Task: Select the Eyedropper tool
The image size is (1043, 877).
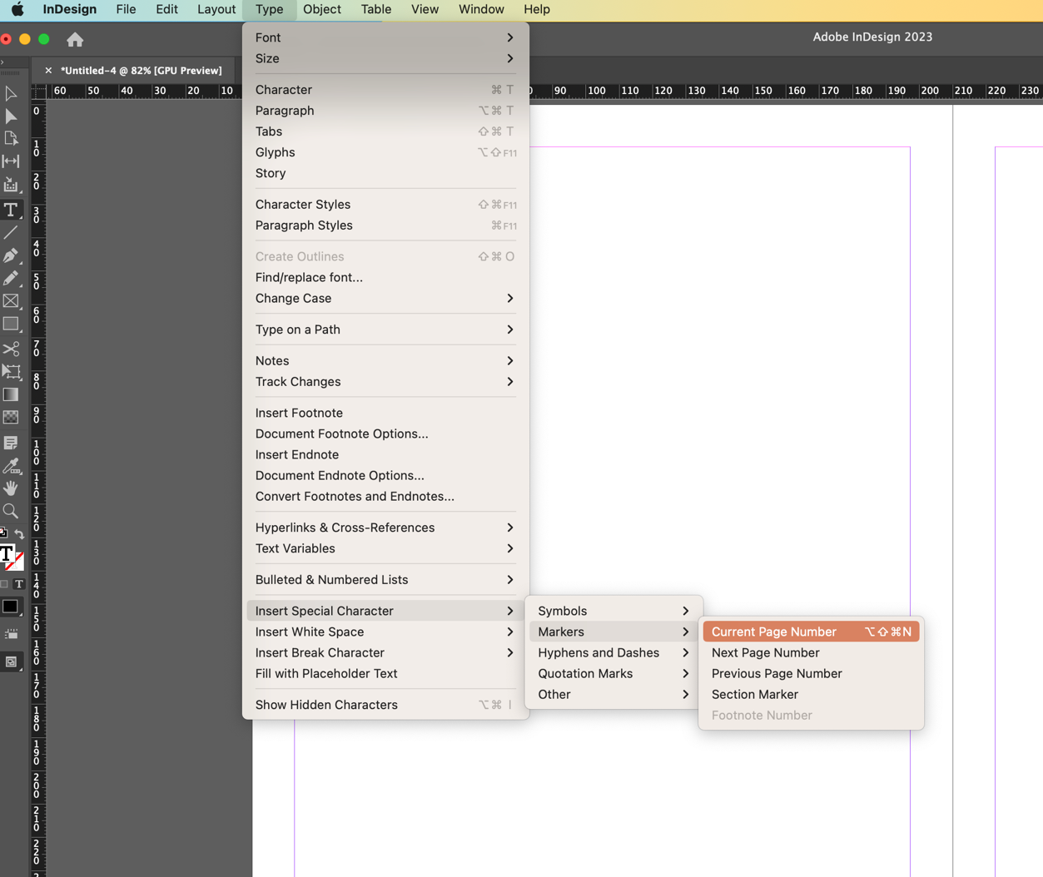Action: (11, 466)
